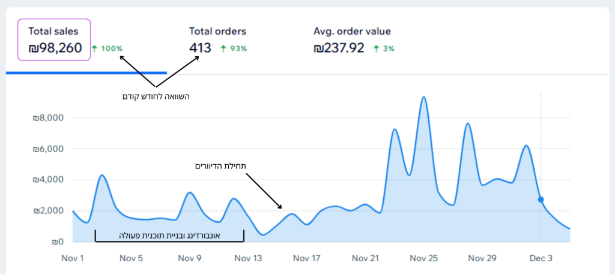Click the ₪4,000 y-axis label
Viewport: 615px width, 275px height.
[47, 180]
